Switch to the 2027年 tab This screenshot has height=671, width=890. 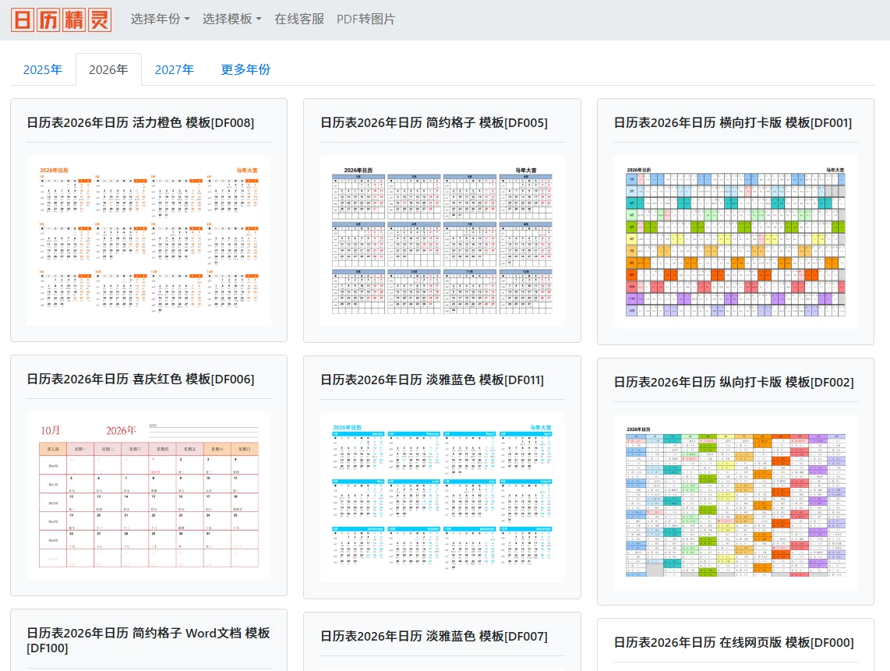point(175,69)
